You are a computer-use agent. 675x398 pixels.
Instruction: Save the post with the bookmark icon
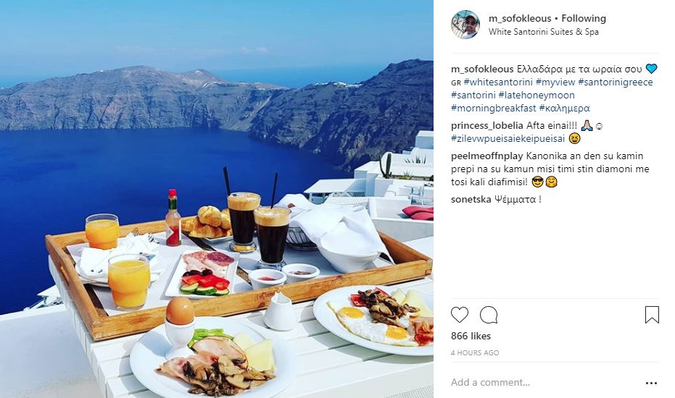point(652,315)
